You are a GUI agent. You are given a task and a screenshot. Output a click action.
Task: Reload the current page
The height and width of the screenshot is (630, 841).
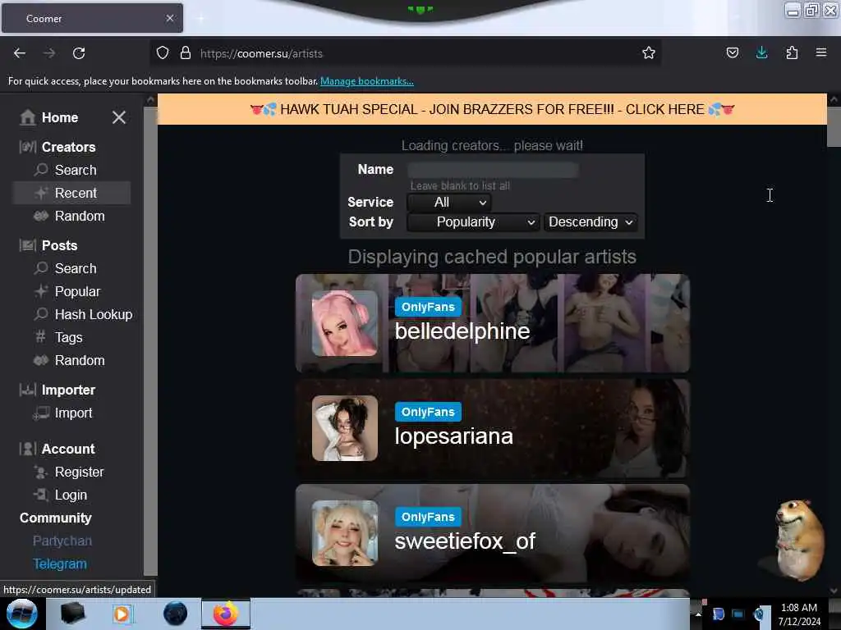pyautogui.click(x=79, y=53)
